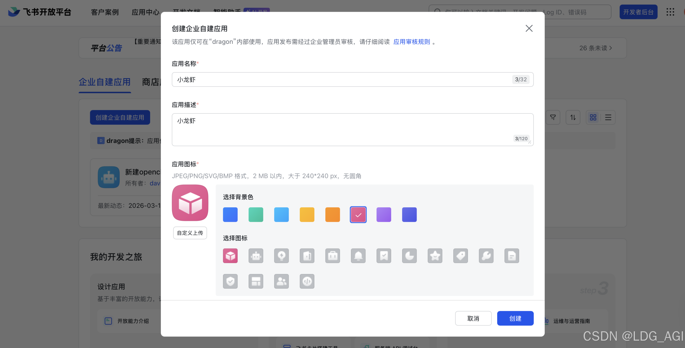Select the shield checkmark icon

pyautogui.click(x=230, y=281)
